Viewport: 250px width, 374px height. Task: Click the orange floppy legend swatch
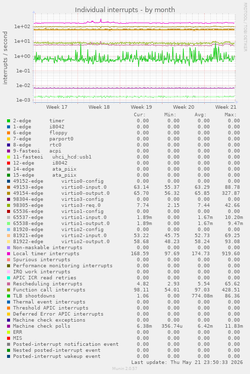point(9,133)
